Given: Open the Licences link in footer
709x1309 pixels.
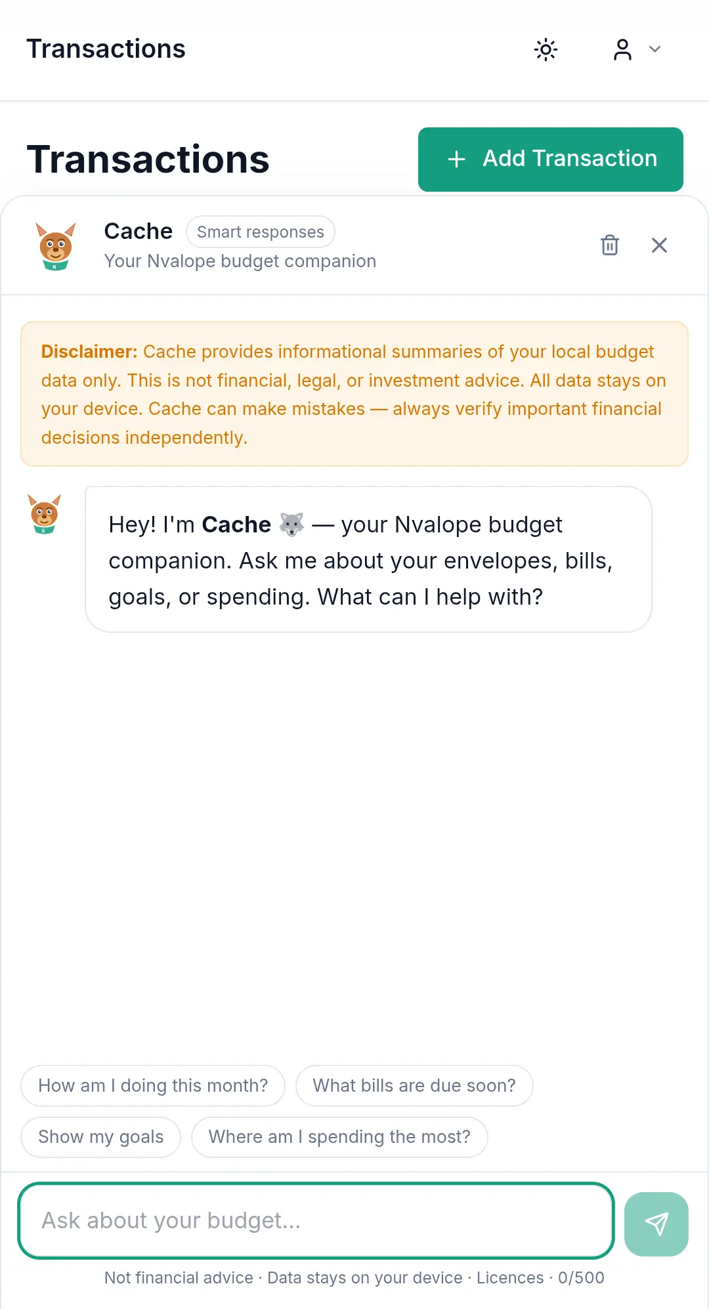Looking at the screenshot, I should [510, 1277].
